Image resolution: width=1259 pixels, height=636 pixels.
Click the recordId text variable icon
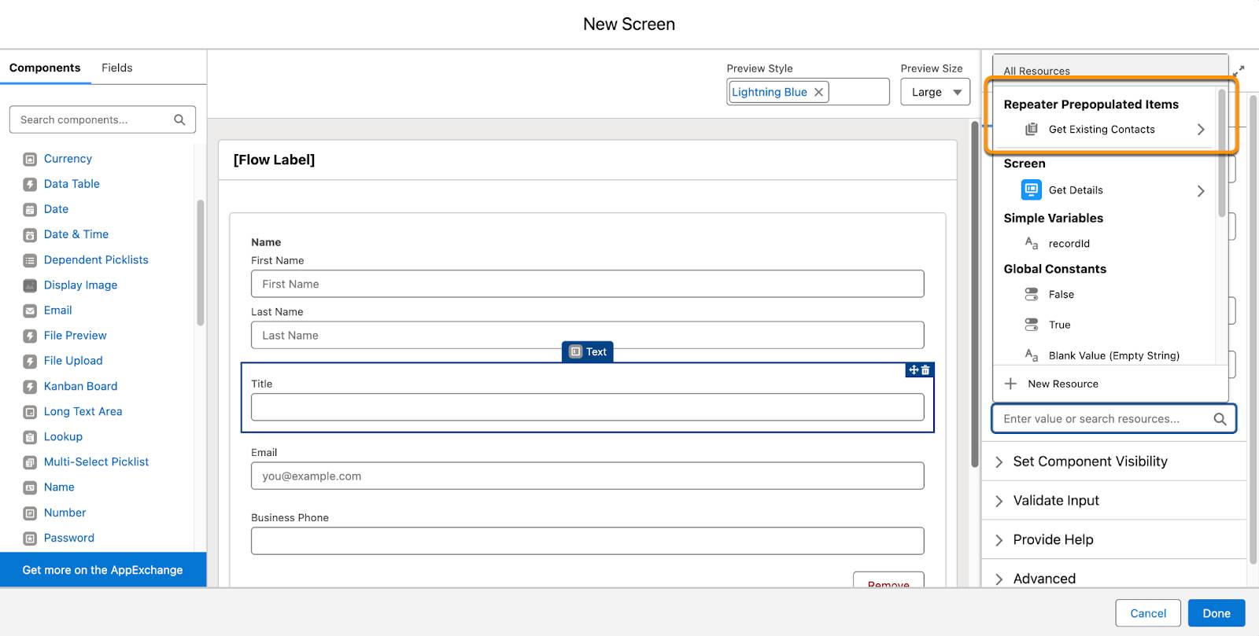click(1032, 243)
